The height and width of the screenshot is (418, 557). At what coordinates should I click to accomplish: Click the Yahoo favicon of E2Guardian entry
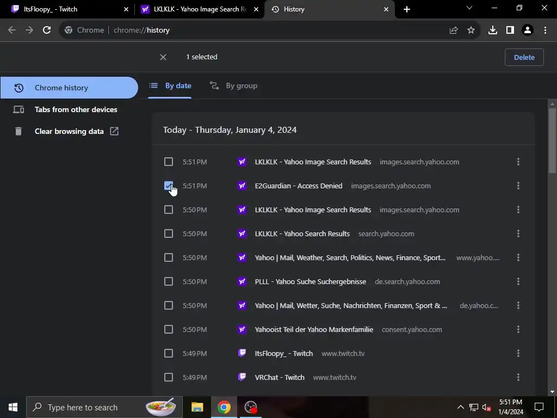click(x=242, y=186)
